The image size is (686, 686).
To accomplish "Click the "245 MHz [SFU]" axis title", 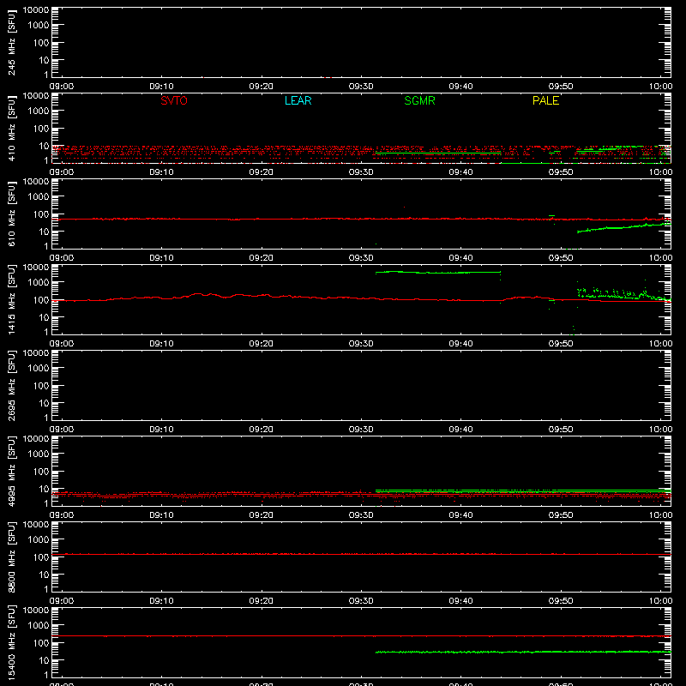I will (x=11, y=42).
